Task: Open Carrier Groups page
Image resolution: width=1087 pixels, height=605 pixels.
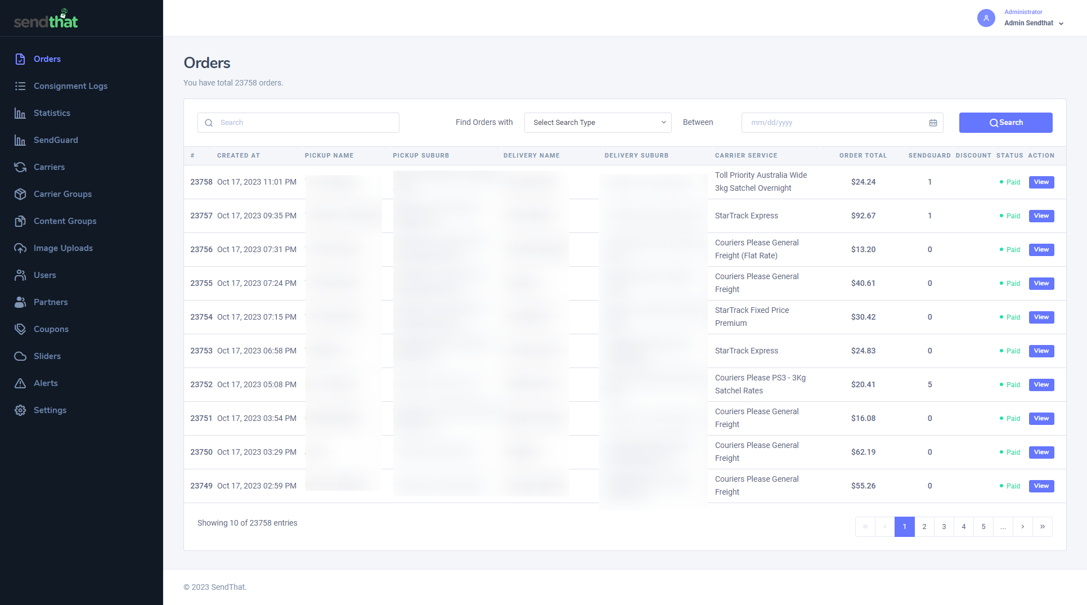Action: (62, 194)
